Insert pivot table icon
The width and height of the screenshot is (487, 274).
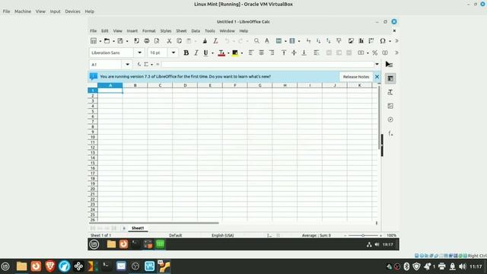[x=371, y=40]
